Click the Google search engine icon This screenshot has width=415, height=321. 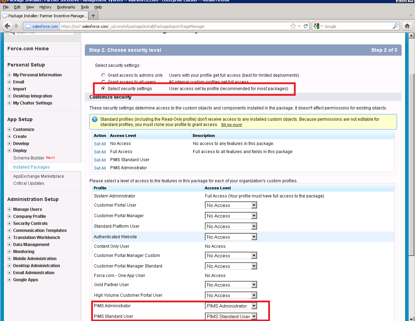click(316, 26)
